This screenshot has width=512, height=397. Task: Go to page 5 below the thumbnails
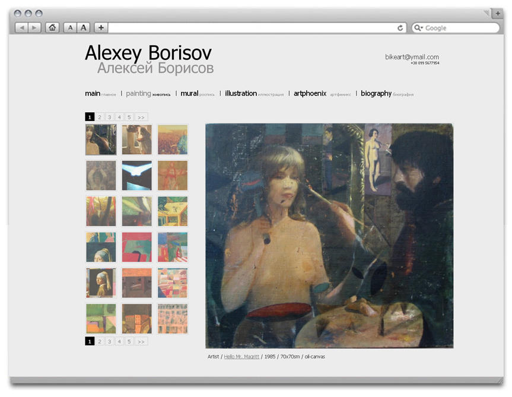click(x=129, y=341)
